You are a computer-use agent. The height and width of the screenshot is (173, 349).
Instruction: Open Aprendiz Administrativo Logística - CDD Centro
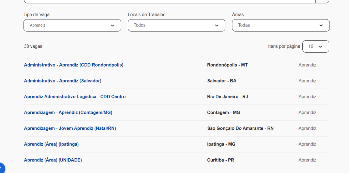point(75,97)
